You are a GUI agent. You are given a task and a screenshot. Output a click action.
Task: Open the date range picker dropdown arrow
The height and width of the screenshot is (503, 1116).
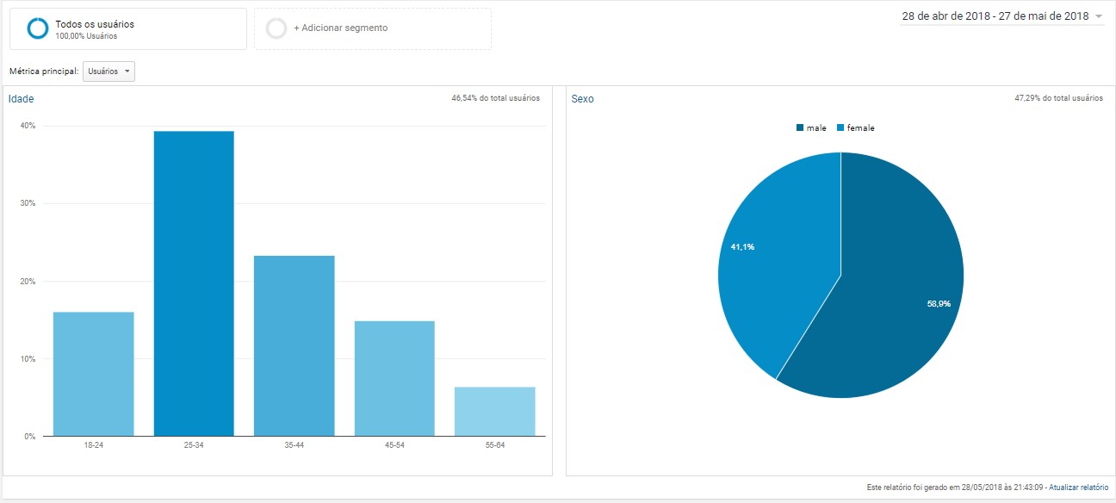tap(1098, 16)
